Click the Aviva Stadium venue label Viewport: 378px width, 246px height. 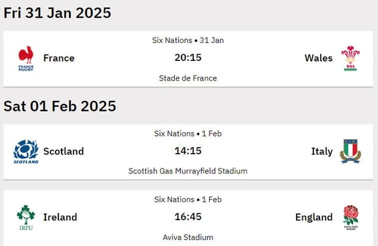tap(188, 237)
